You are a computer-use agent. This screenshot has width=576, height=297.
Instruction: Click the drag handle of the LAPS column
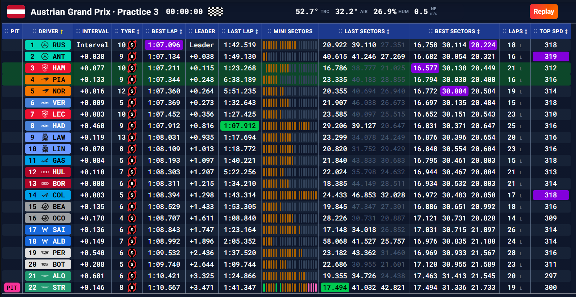coord(505,31)
